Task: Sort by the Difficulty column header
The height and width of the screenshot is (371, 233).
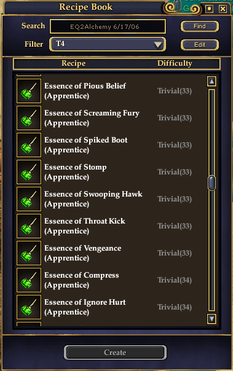Action: coord(175,63)
